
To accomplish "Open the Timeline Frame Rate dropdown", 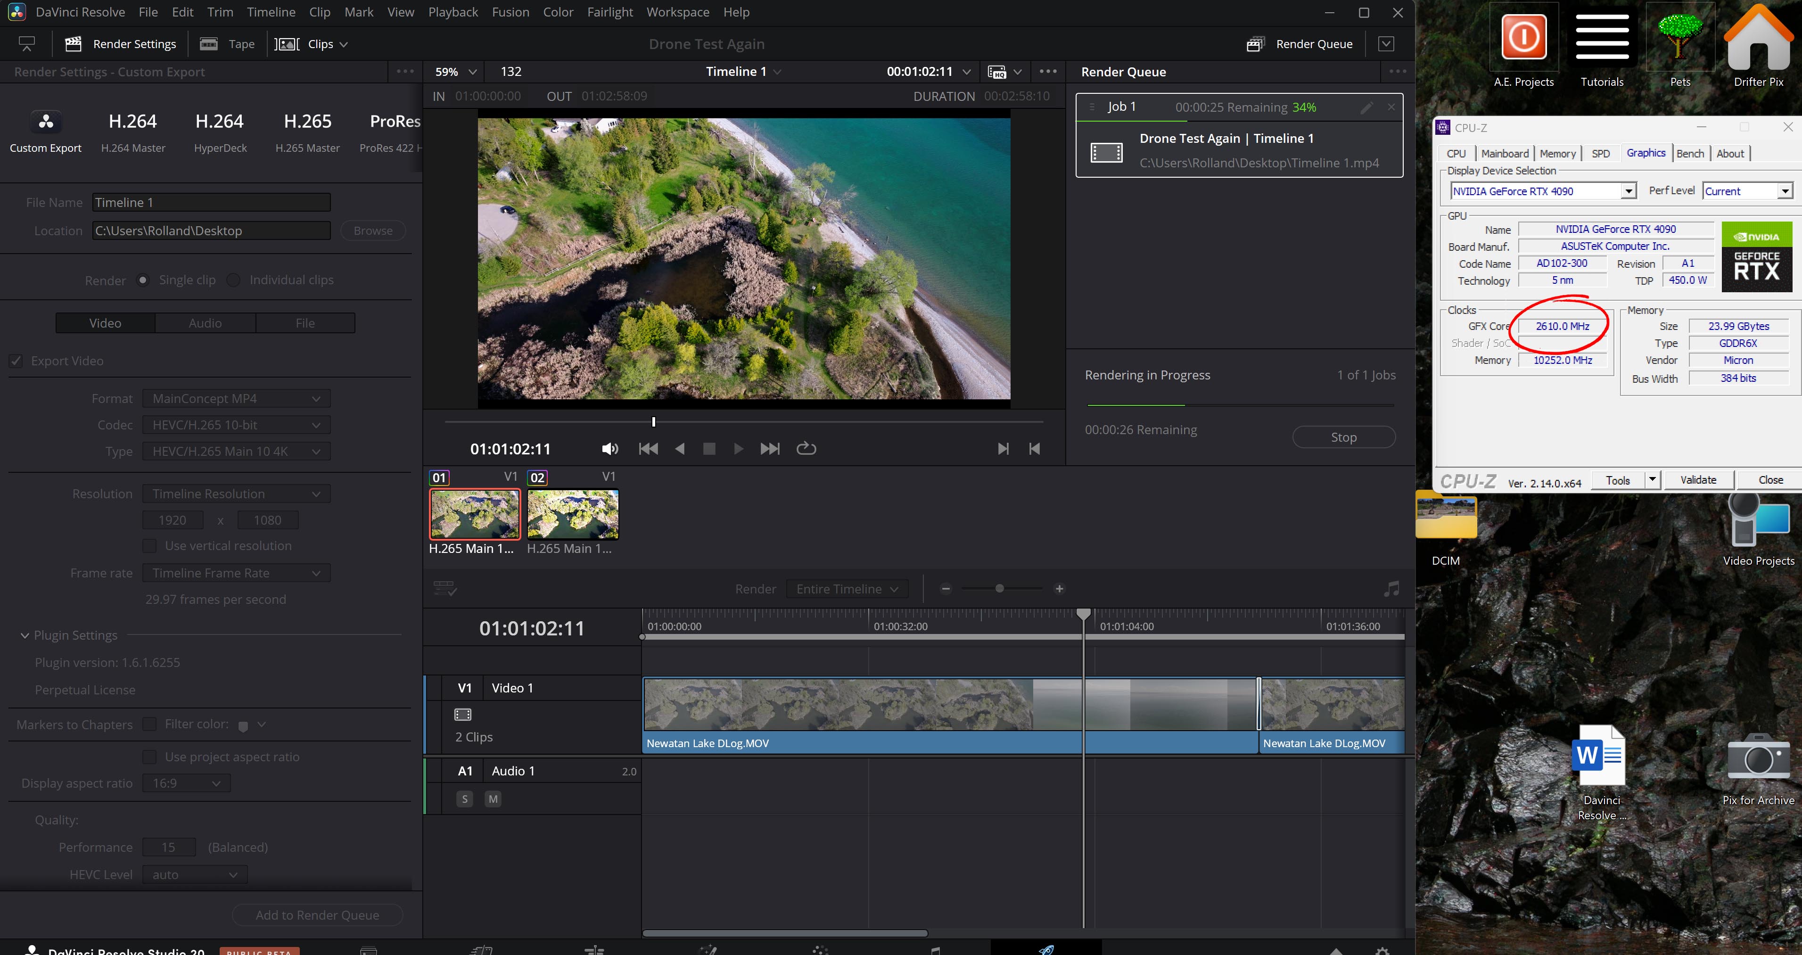I will point(237,573).
